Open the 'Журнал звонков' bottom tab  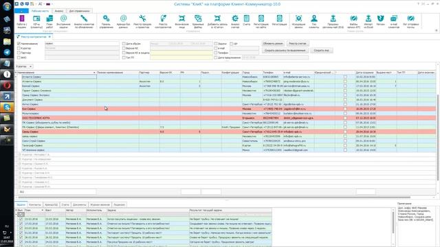(x=100, y=204)
